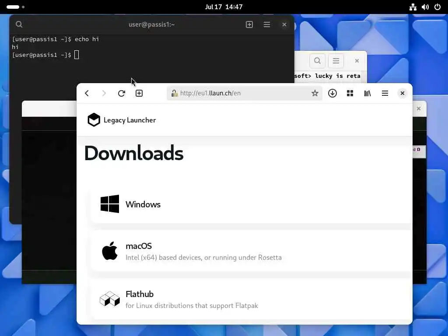Viewport: 448px width, 336px height.
Task: Click the volume speaker icon
Action: pos(425,7)
